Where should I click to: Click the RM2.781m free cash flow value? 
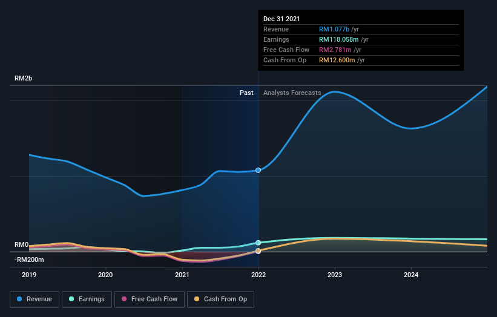click(335, 50)
